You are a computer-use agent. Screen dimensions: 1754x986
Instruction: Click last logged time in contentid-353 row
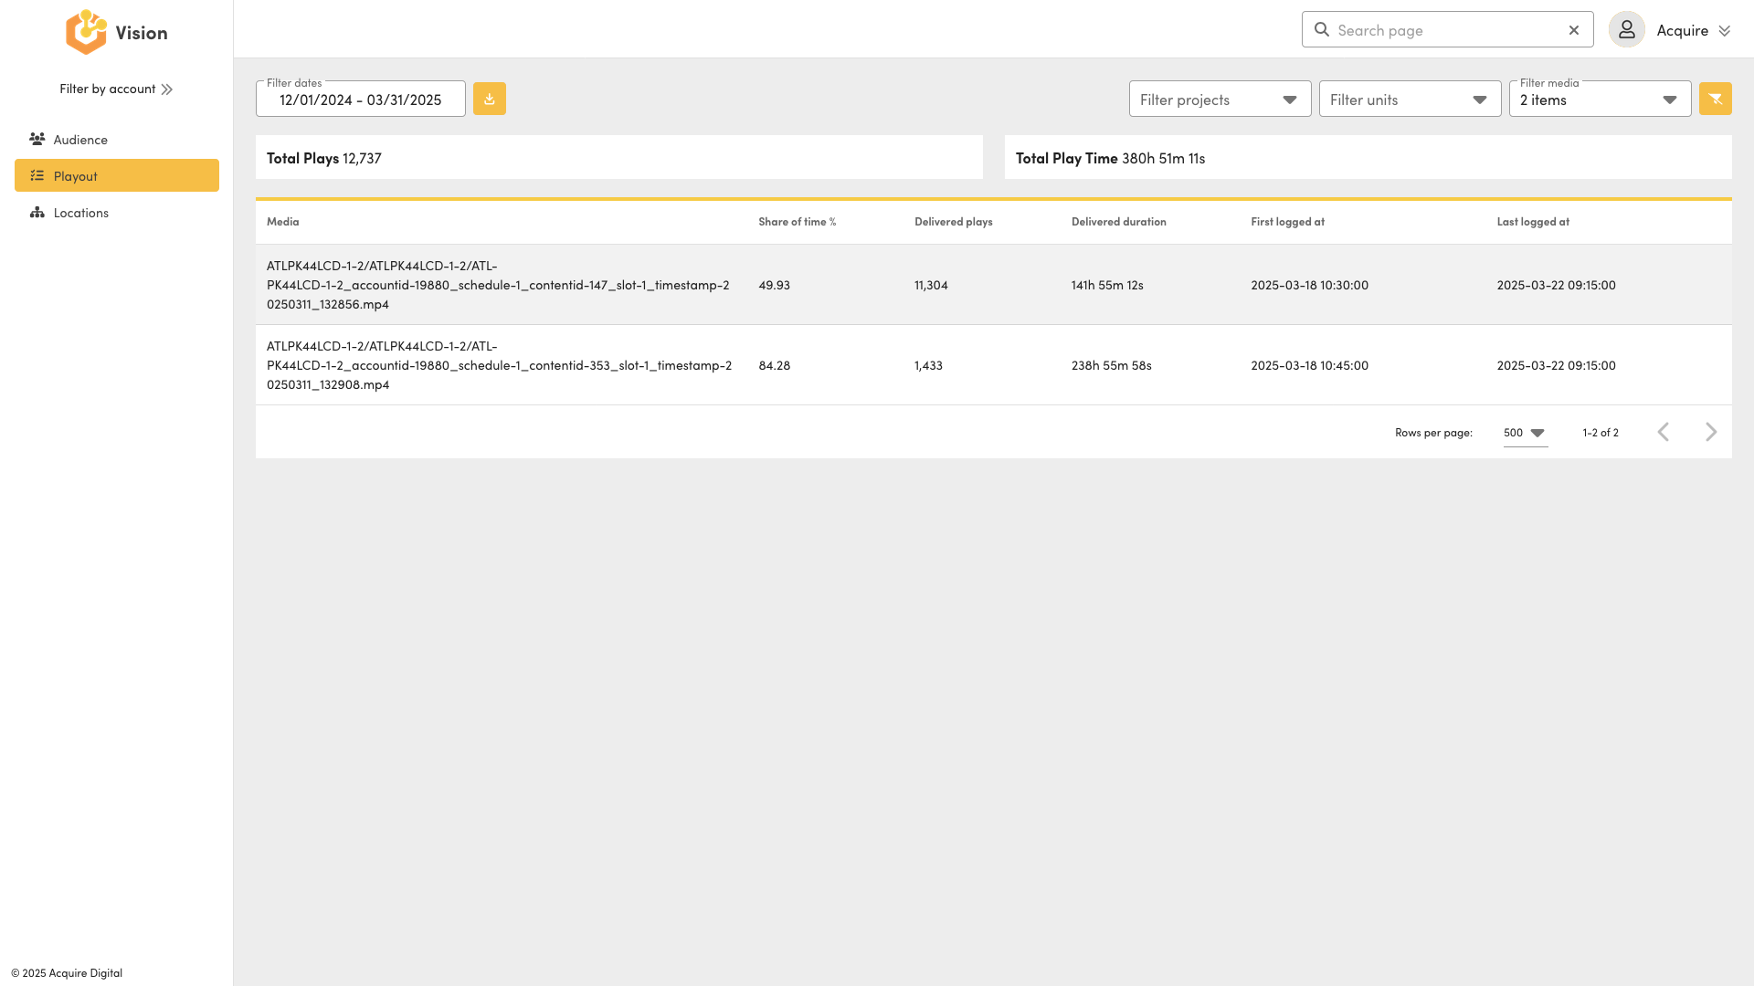point(1557,365)
